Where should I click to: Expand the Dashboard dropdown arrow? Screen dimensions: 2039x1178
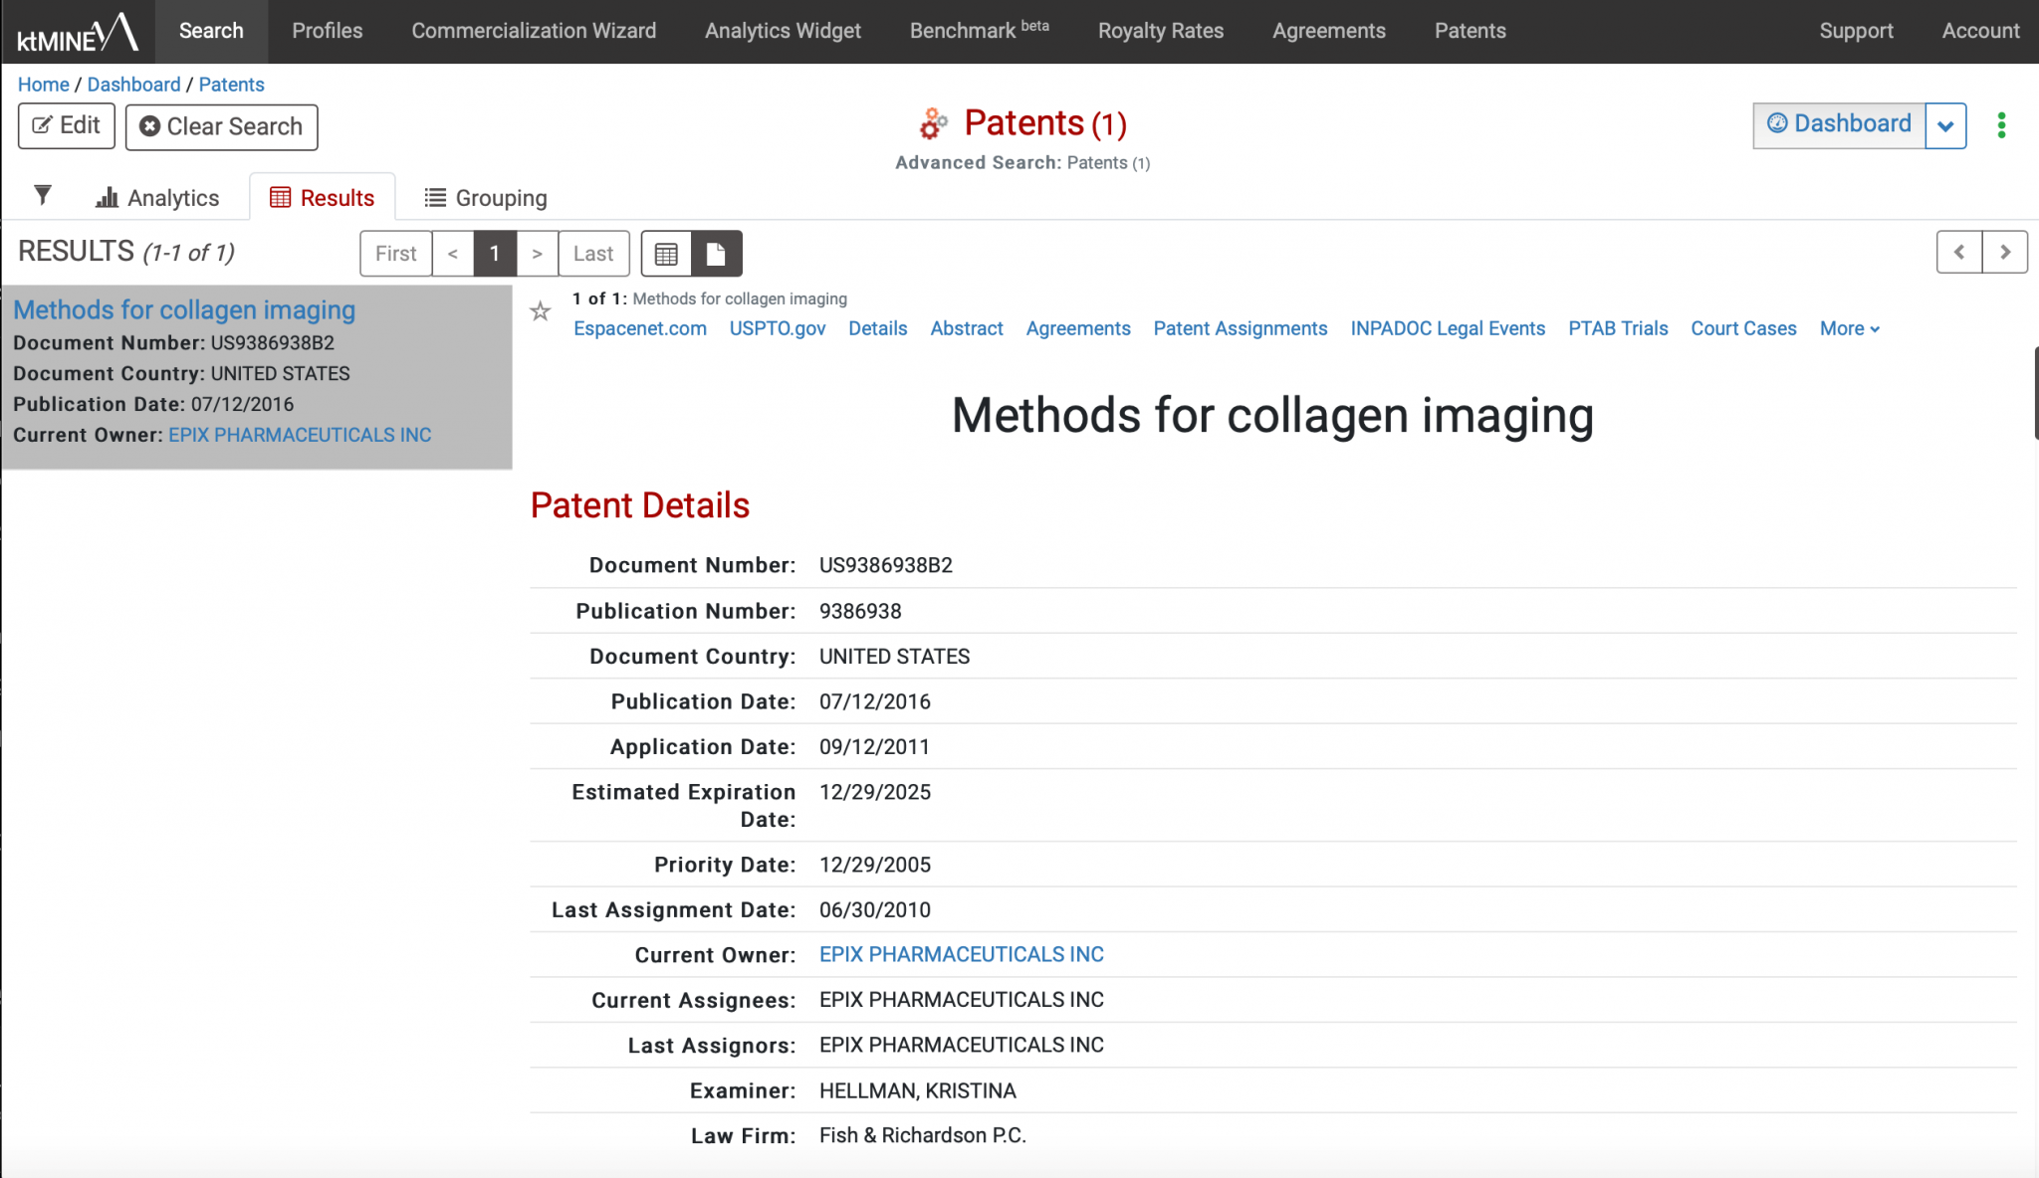pos(1945,126)
